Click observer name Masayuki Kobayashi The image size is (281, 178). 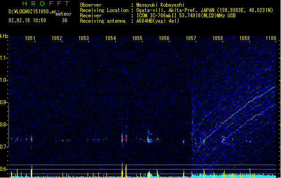160,5
